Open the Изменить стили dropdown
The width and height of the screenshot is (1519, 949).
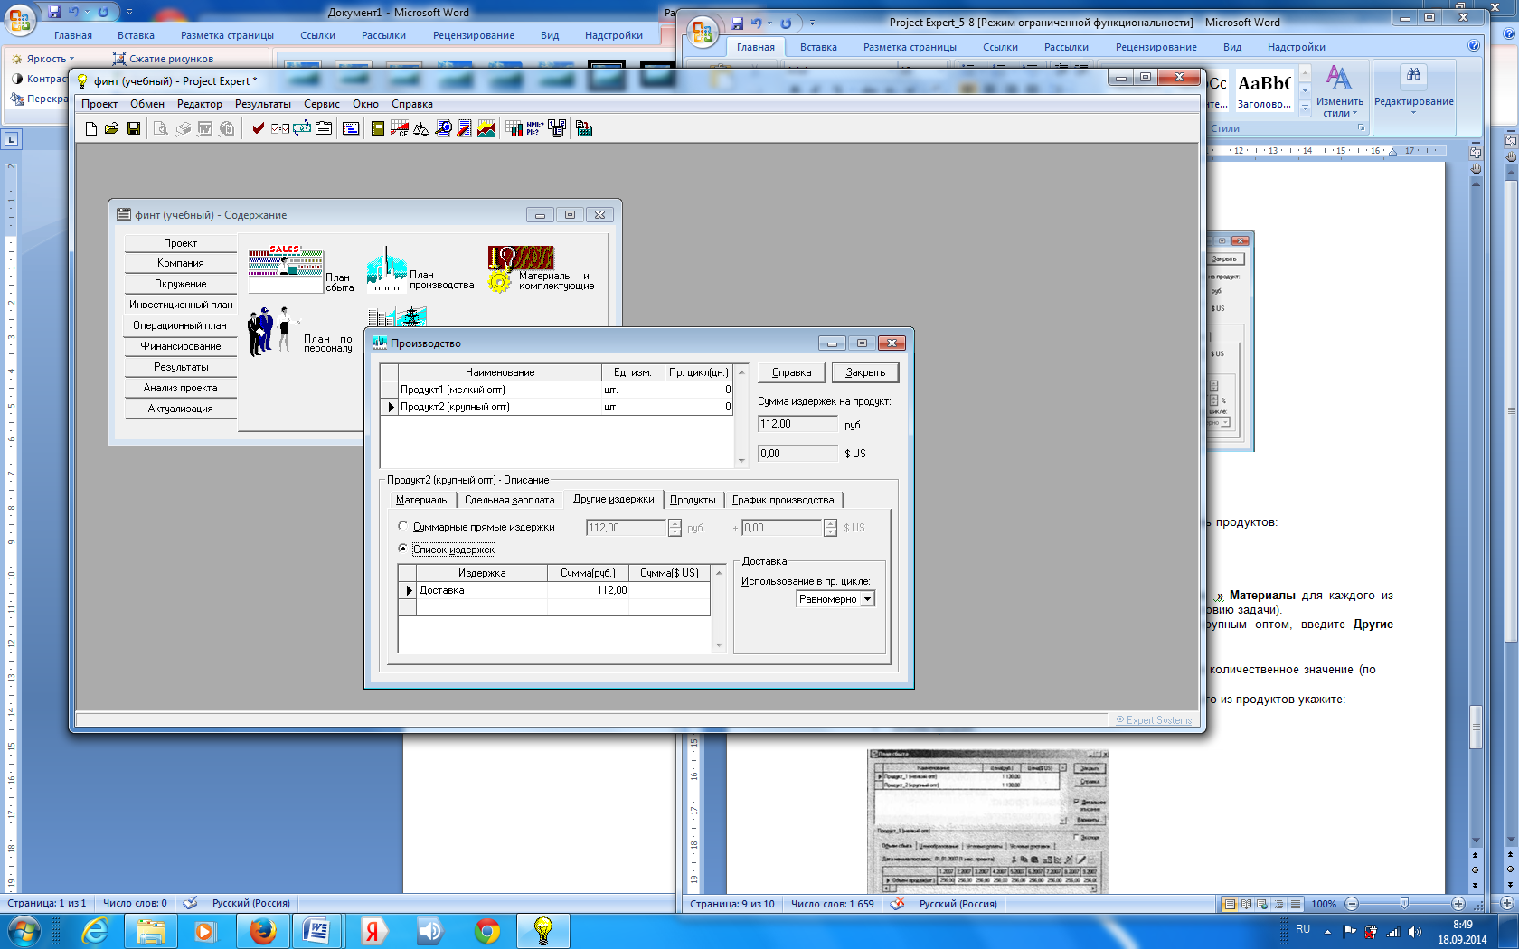1340,90
